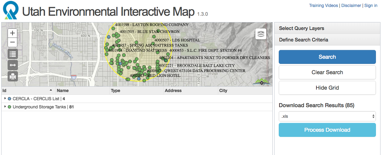
Task: Open the Select Query Layers panel
Action: 327,28
